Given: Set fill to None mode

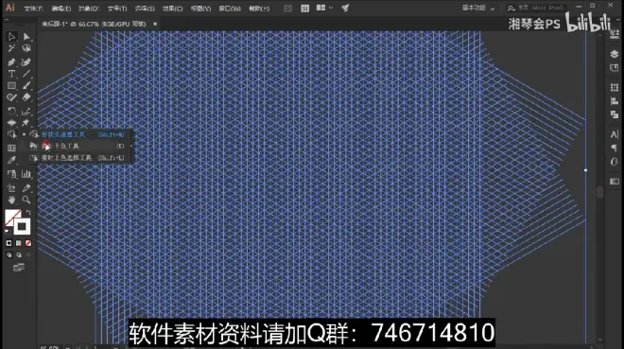Looking at the screenshot, I should pyautogui.click(x=27, y=243).
